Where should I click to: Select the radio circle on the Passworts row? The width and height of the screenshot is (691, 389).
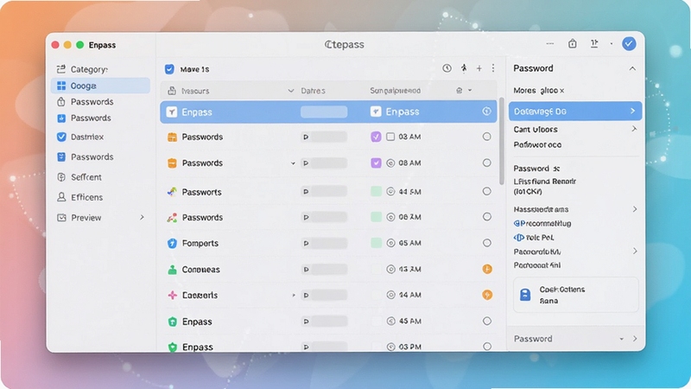[x=486, y=191]
